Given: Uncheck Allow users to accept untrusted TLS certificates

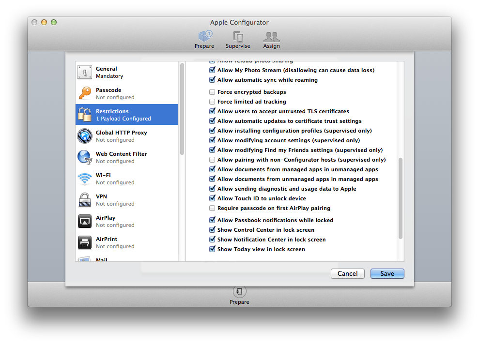Looking at the screenshot, I should pos(212,111).
